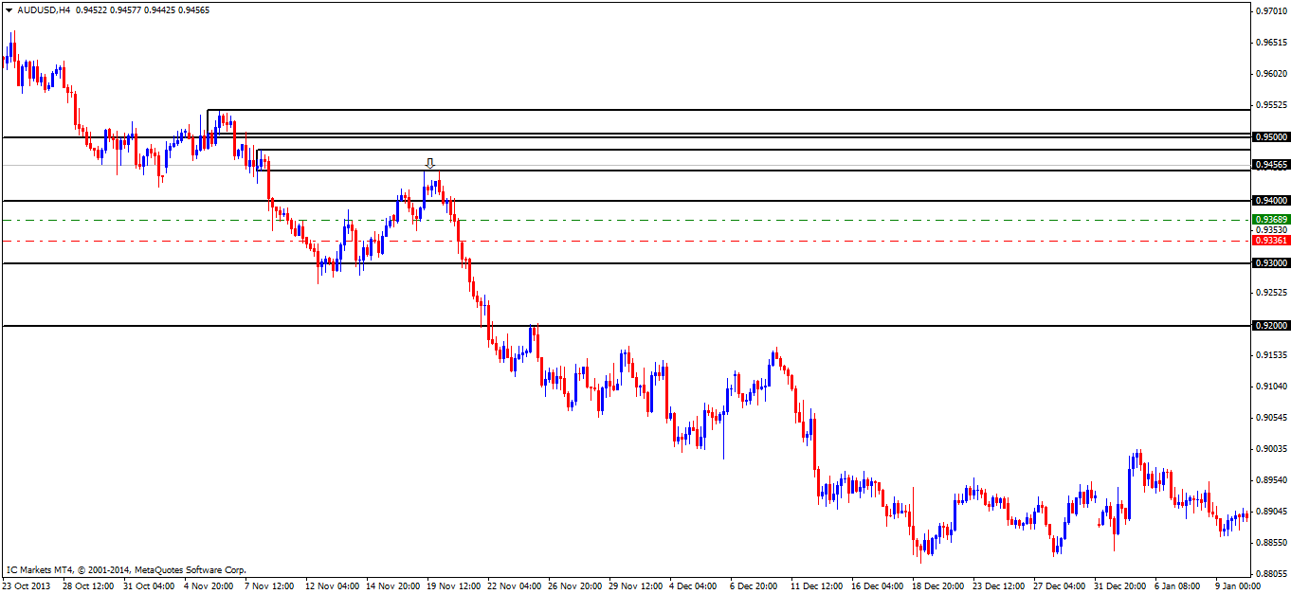Click the highlighted 0.92000 price label

[1271, 326]
